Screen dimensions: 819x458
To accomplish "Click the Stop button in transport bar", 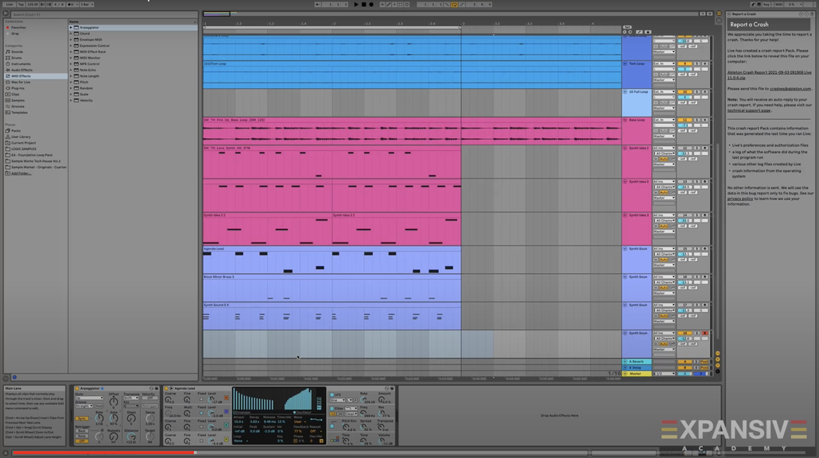I will coord(363,4).
